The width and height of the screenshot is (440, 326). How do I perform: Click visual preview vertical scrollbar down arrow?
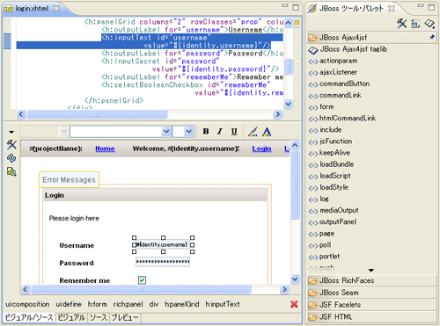pyautogui.click(x=295, y=279)
